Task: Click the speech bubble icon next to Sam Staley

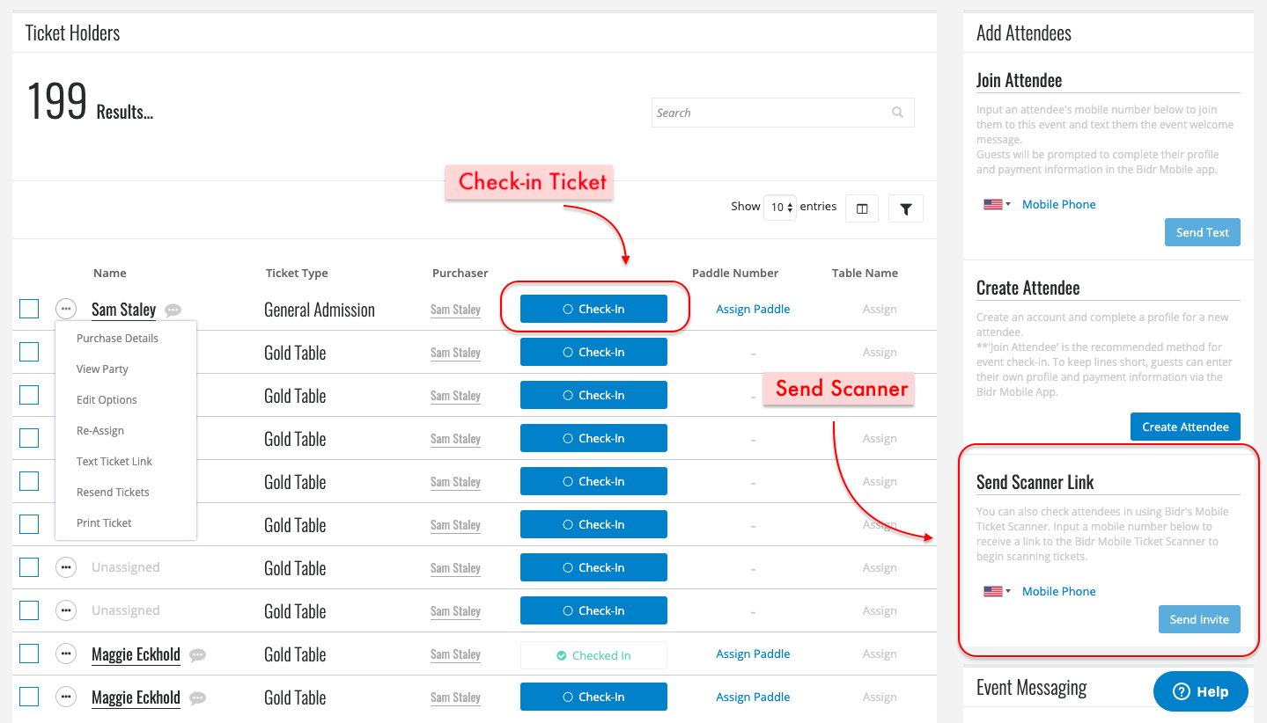Action: [x=173, y=310]
